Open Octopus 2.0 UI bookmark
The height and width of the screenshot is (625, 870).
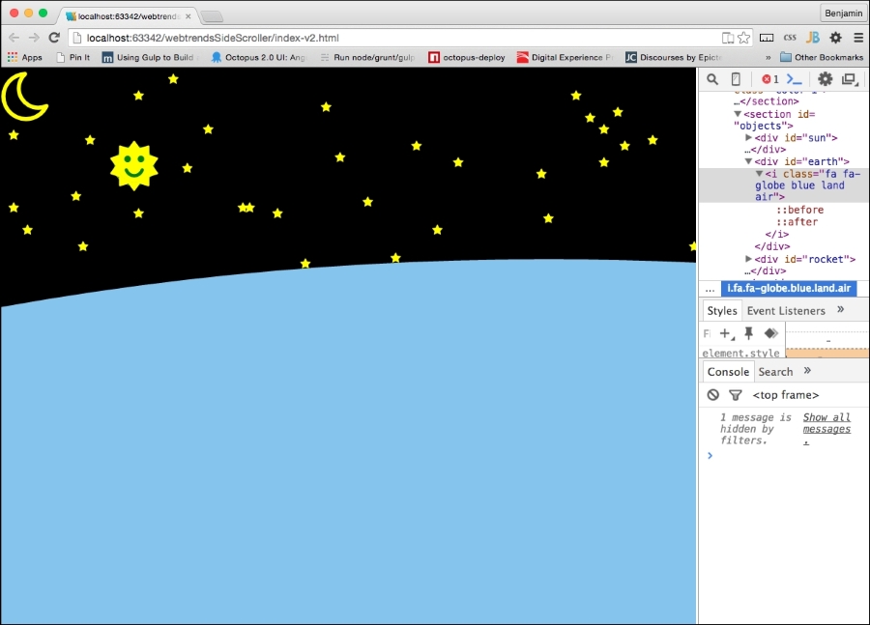pyautogui.click(x=258, y=57)
